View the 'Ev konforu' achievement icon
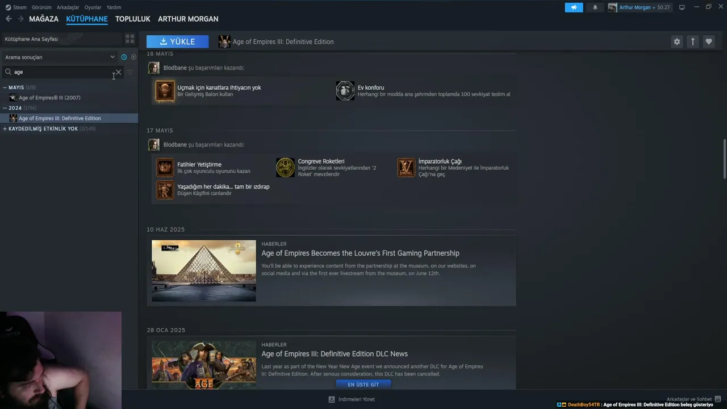Viewport: 727px width, 409px height. [345, 91]
